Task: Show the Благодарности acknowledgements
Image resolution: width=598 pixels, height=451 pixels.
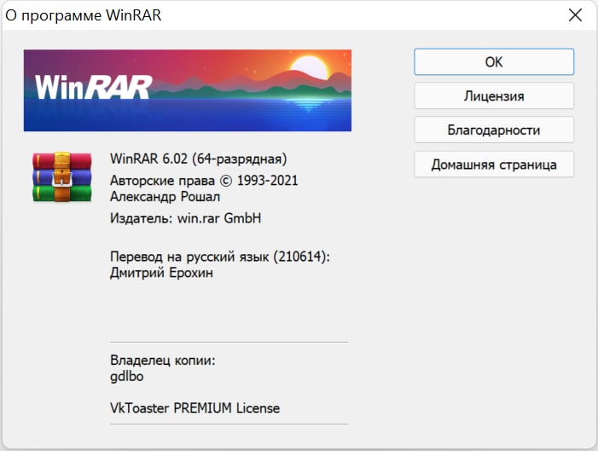Action: click(x=494, y=130)
